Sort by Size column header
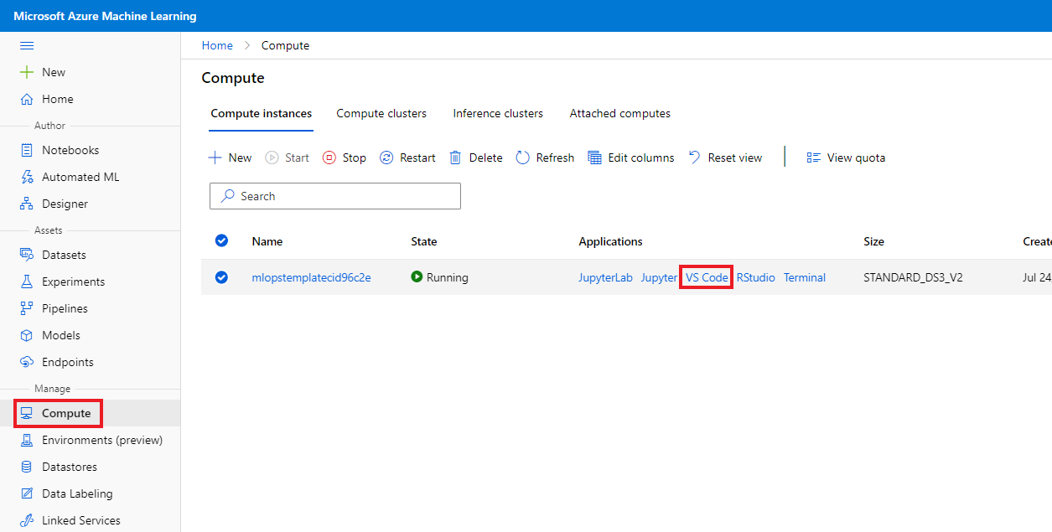The width and height of the screenshot is (1052, 532). coord(873,241)
